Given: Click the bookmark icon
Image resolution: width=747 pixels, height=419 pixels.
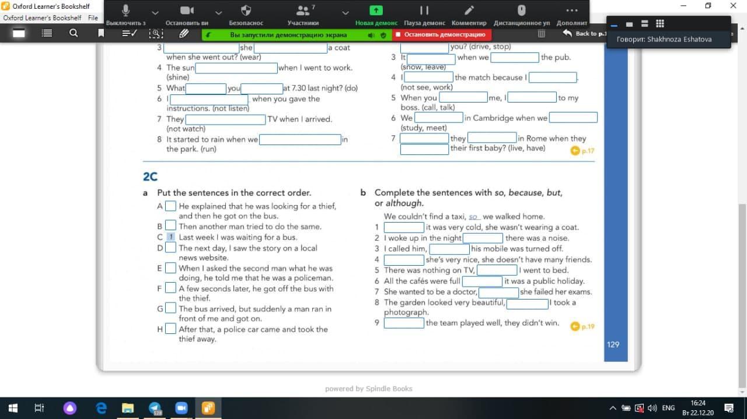Looking at the screenshot, I should tap(101, 33).
